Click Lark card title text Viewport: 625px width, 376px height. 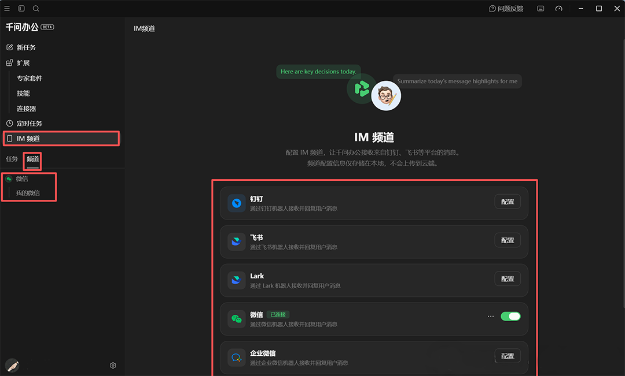click(257, 276)
